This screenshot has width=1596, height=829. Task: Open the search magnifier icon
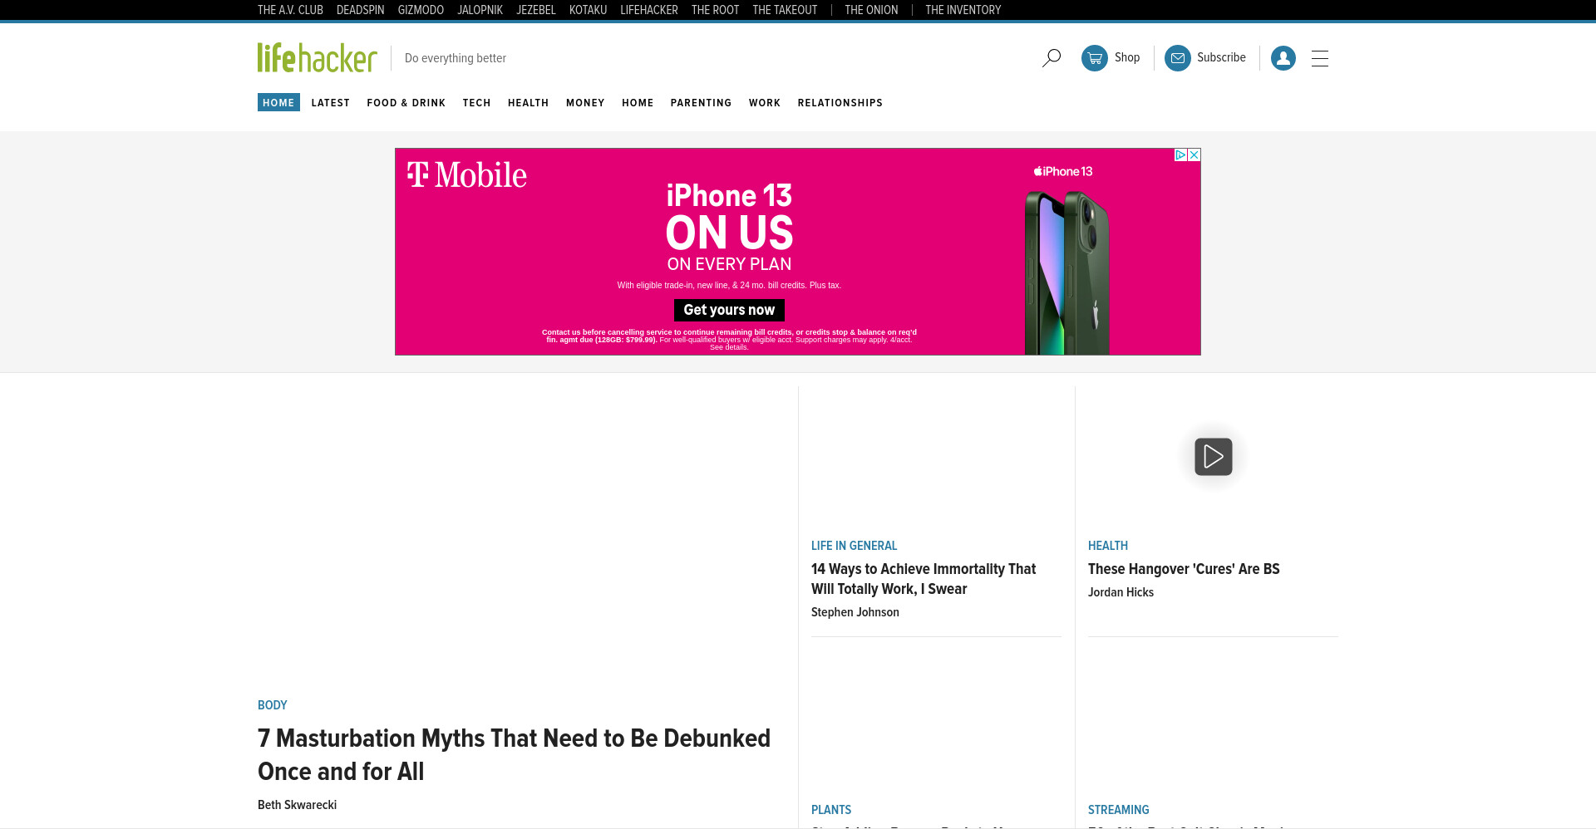tap(1052, 58)
